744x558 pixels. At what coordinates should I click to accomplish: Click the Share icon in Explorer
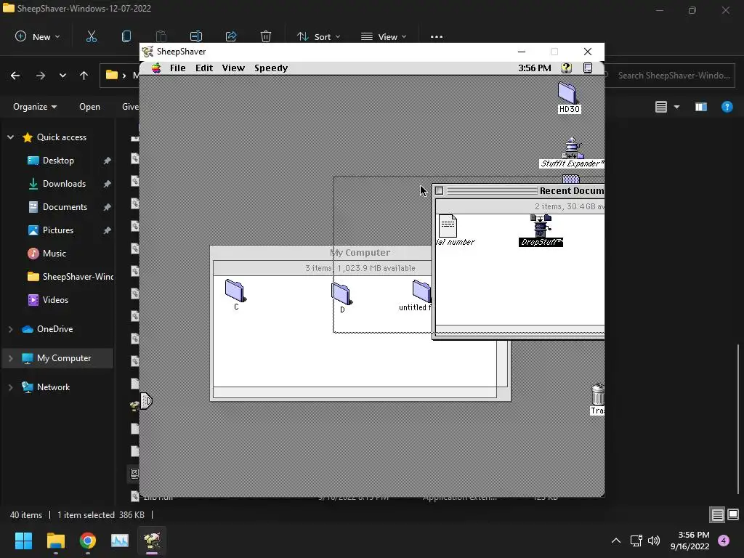pos(231,36)
